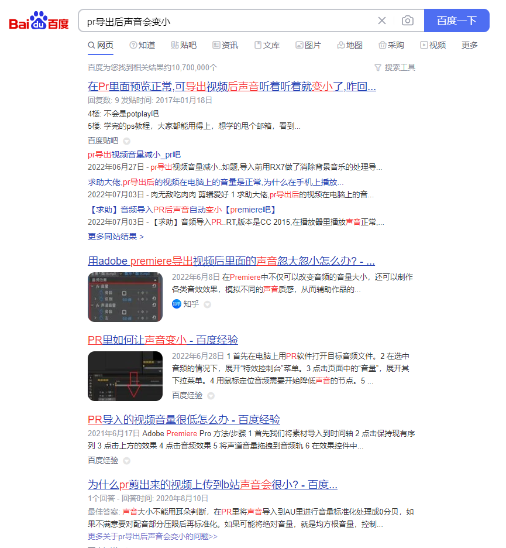The image size is (506, 548).
Task: Click 更多同站结果 link
Action: click(x=116, y=237)
